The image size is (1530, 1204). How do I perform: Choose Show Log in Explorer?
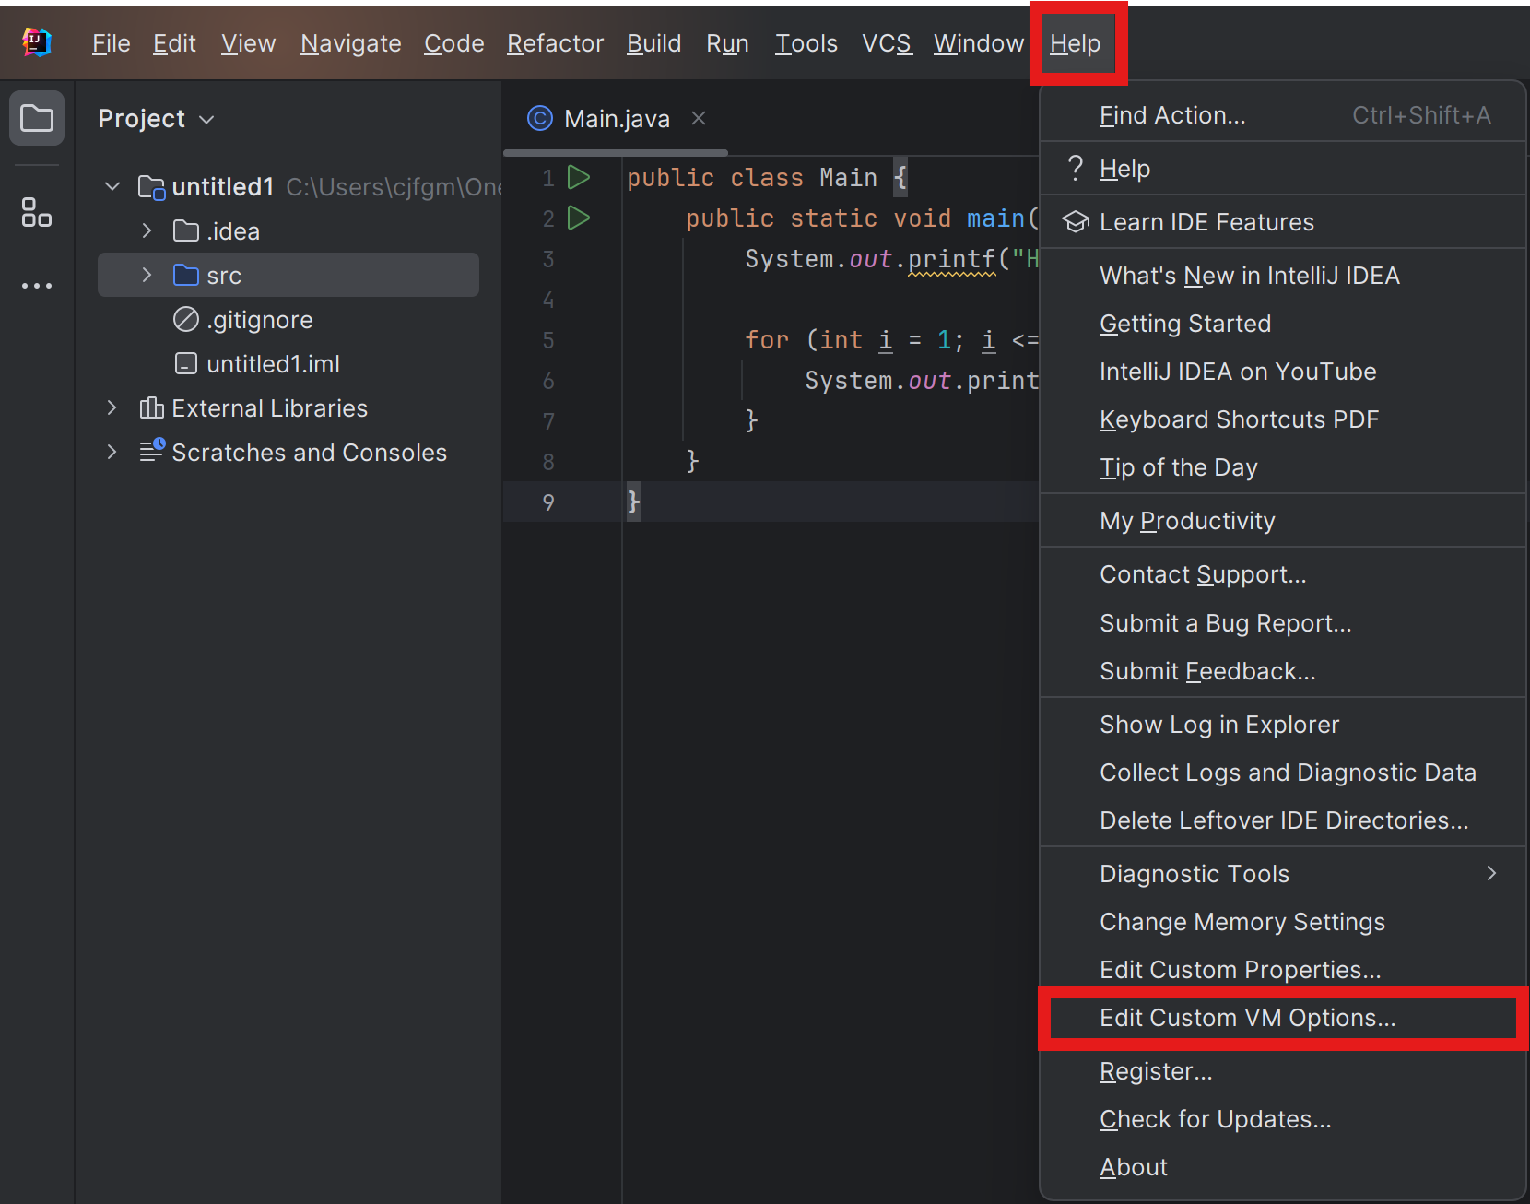(x=1283, y=725)
